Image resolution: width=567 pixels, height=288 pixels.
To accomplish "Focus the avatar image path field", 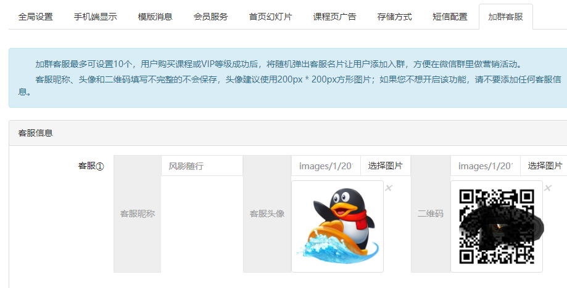I will point(326,166).
